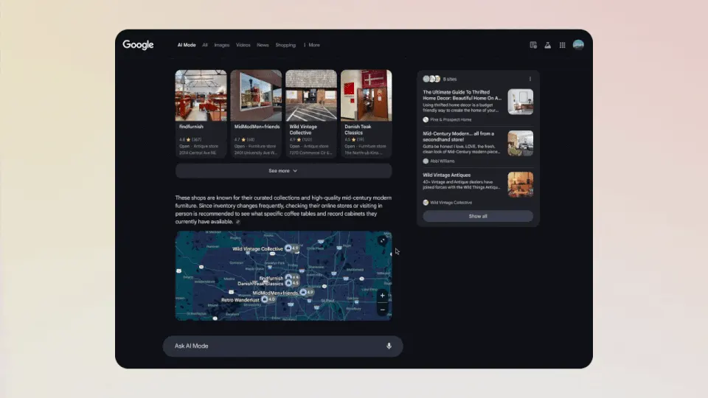
Task: Open the Search Labs flask icon
Action: click(548, 45)
